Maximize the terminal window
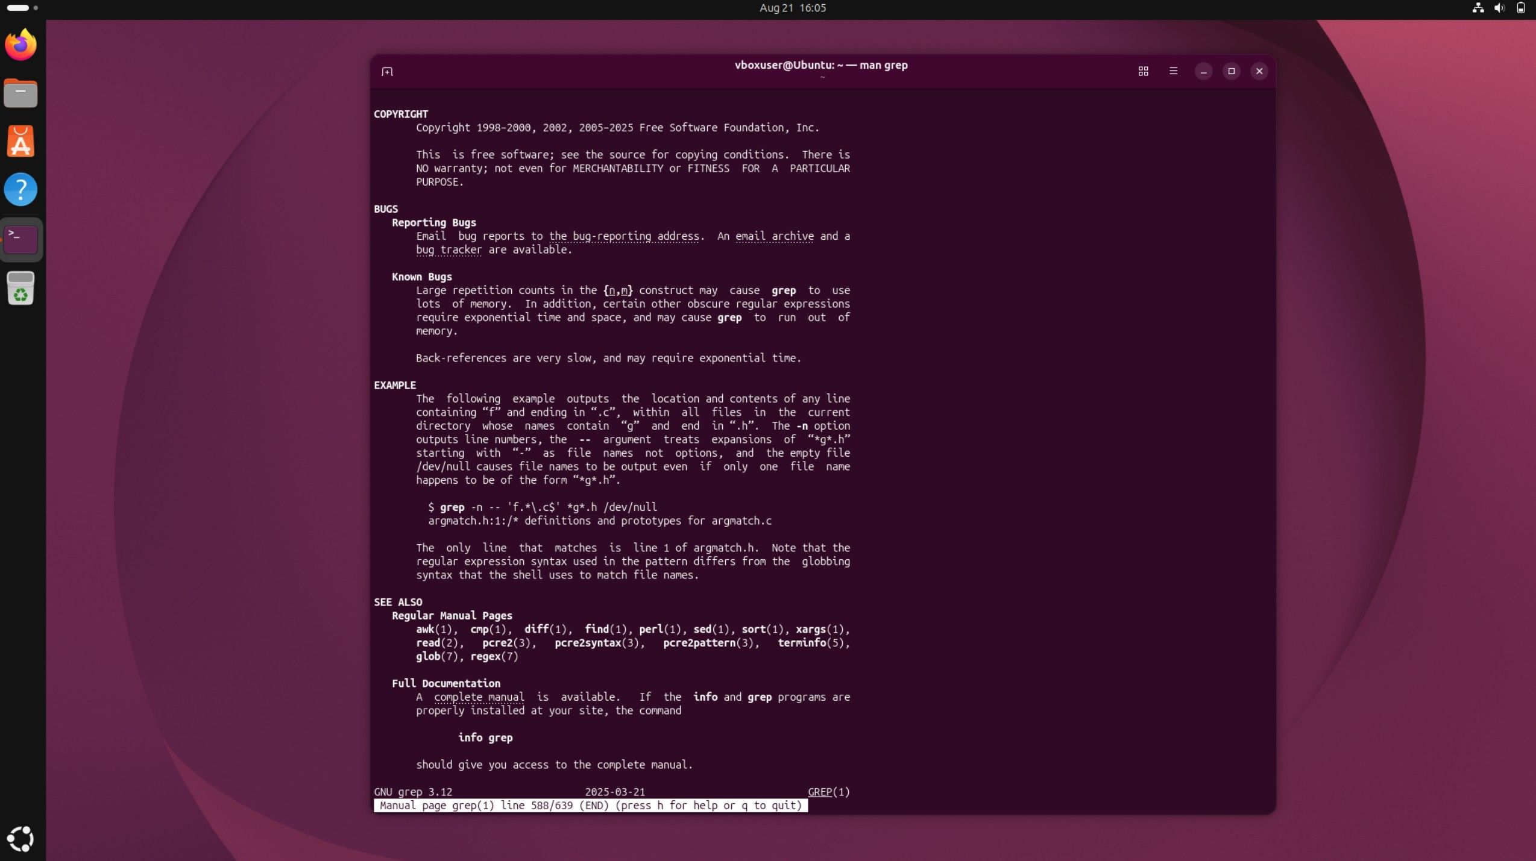 coord(1231,71)
